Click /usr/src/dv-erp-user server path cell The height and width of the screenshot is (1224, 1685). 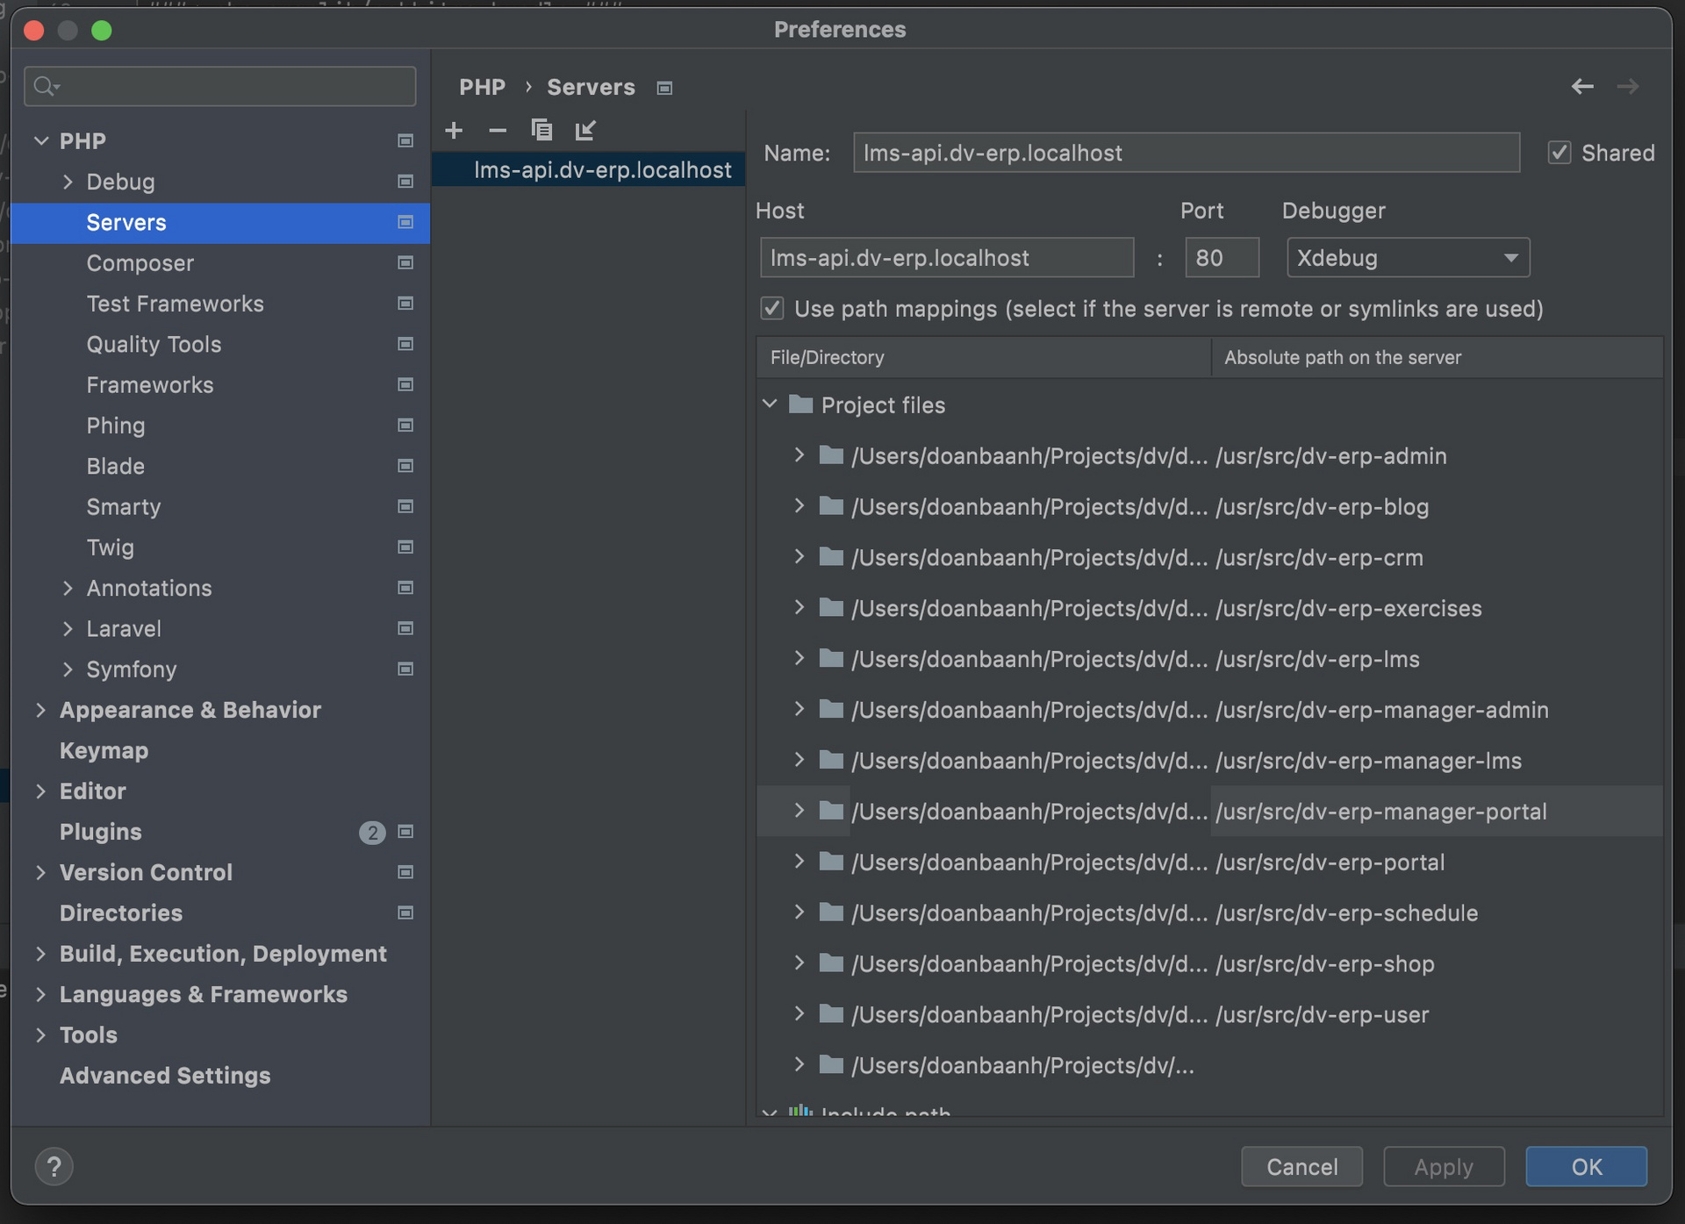1437,1014
